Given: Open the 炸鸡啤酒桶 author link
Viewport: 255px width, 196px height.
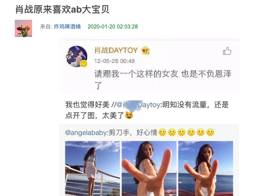Looking at the screenshot, I should [67, 27].
